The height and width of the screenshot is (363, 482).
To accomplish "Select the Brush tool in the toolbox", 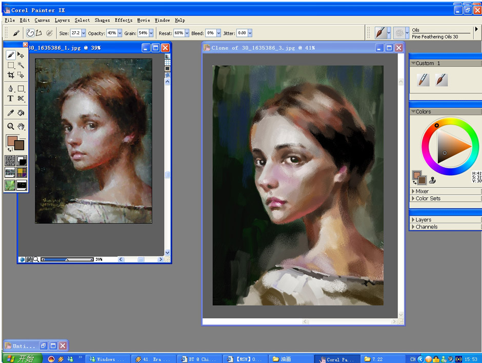I will pyautogui.click(x=10, y=55).
